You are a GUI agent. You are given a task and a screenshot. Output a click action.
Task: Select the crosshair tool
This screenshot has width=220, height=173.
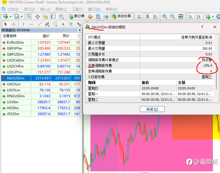coord(14,24)
